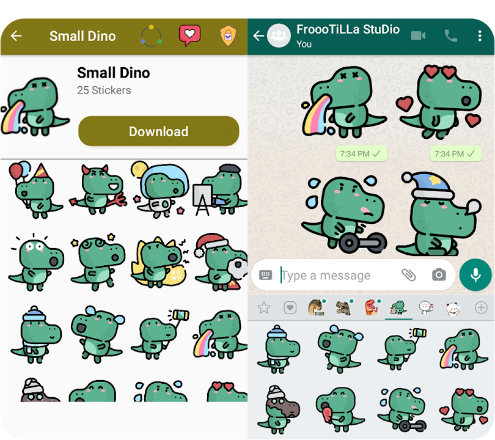Open the shield privacy icon
This screenshot has width=495, height=440.
point(228,36)
